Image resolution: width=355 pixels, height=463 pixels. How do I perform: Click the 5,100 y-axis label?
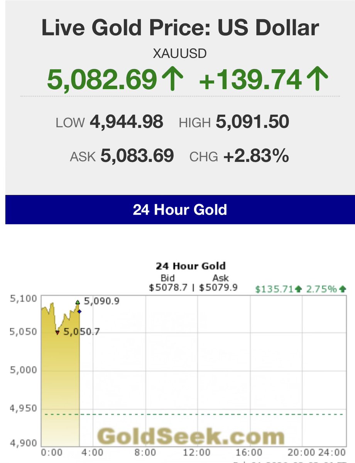point(23,299)
